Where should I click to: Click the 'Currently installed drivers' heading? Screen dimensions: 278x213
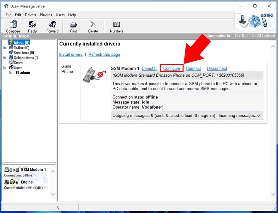click(90, 44)
